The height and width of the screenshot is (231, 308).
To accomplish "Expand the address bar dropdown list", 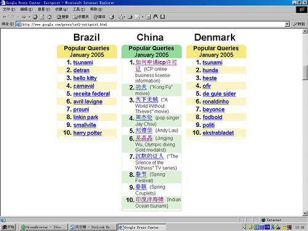I will (287, 24).
